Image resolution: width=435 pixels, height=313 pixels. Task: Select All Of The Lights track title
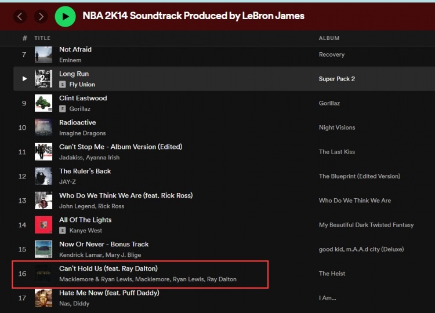pyautogui.click(x=85, y=220)
